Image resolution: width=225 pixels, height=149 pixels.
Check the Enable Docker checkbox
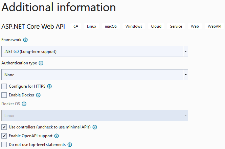click(4, 95)
